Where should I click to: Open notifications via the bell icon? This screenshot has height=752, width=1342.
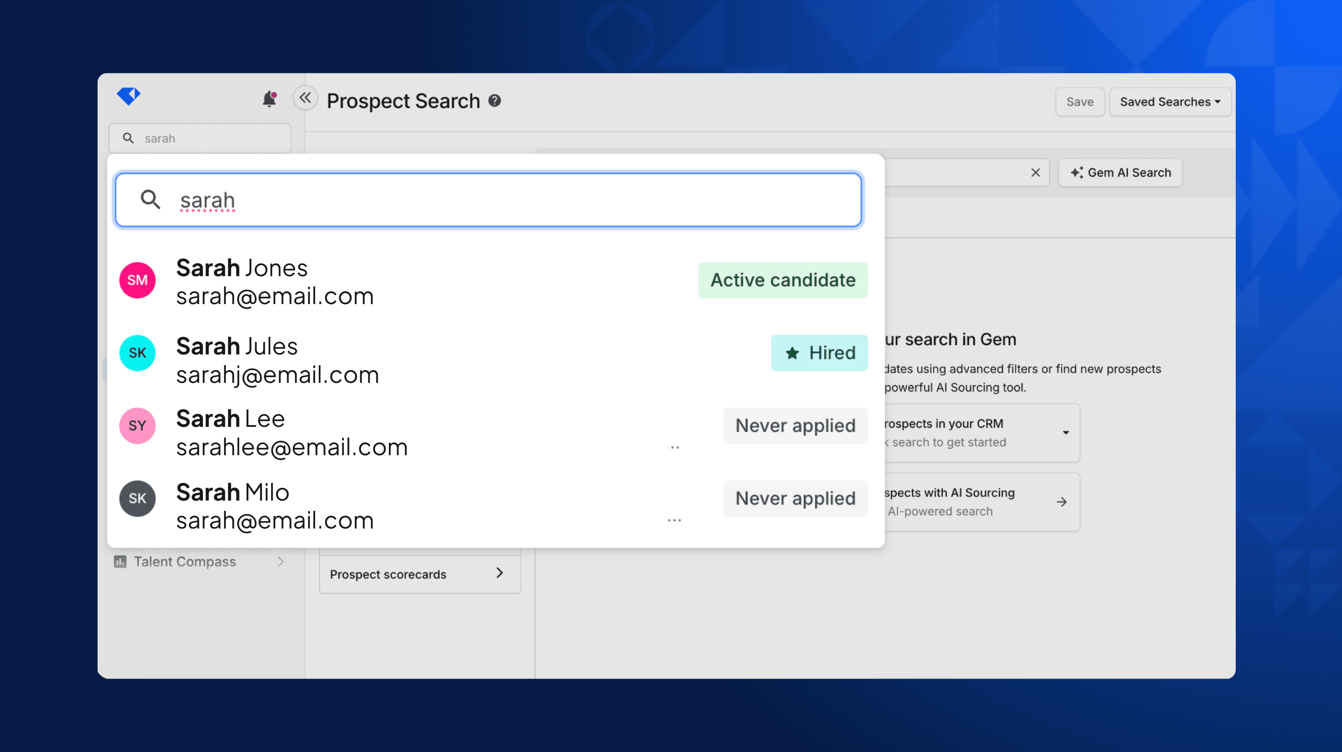[x=269, y=99]
